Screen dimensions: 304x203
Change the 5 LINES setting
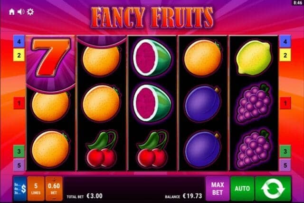point(36,188)
